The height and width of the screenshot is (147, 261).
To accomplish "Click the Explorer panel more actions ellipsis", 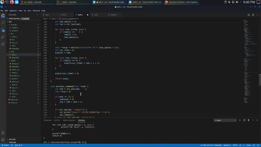I will point(37,15).
